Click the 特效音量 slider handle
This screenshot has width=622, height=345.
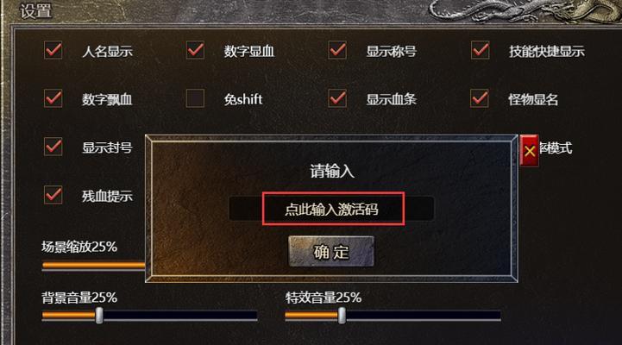[342, 316]
